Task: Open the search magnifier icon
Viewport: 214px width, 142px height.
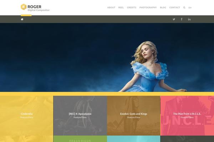Action: (184, 7)
